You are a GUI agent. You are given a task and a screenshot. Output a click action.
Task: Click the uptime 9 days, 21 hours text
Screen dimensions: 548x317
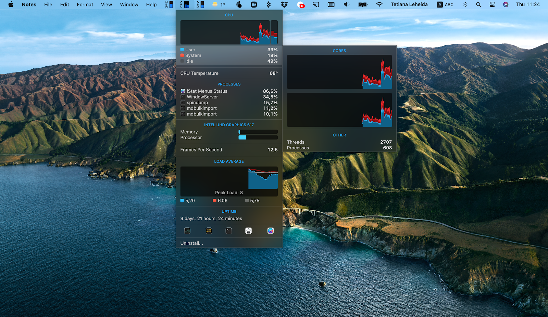[x=211, y=219]
